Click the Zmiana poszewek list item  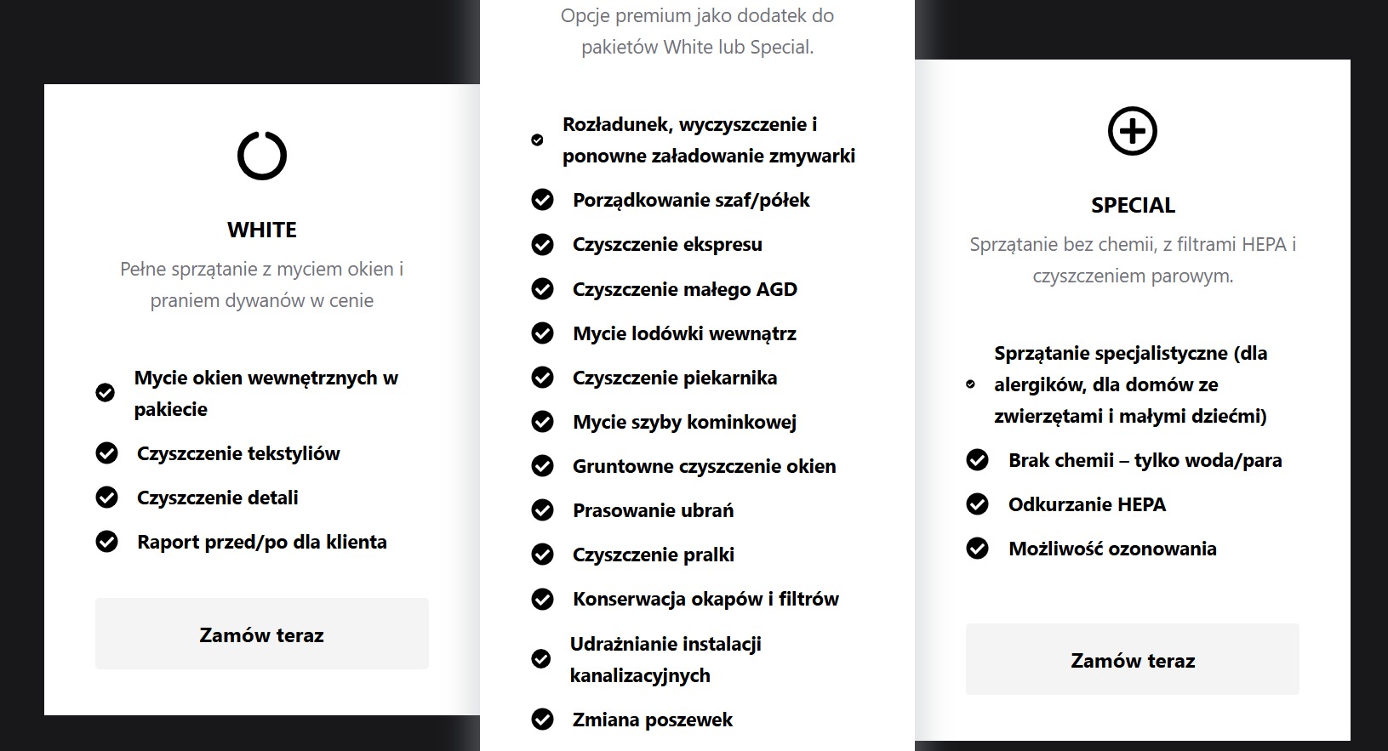click(x=652, y=720)
